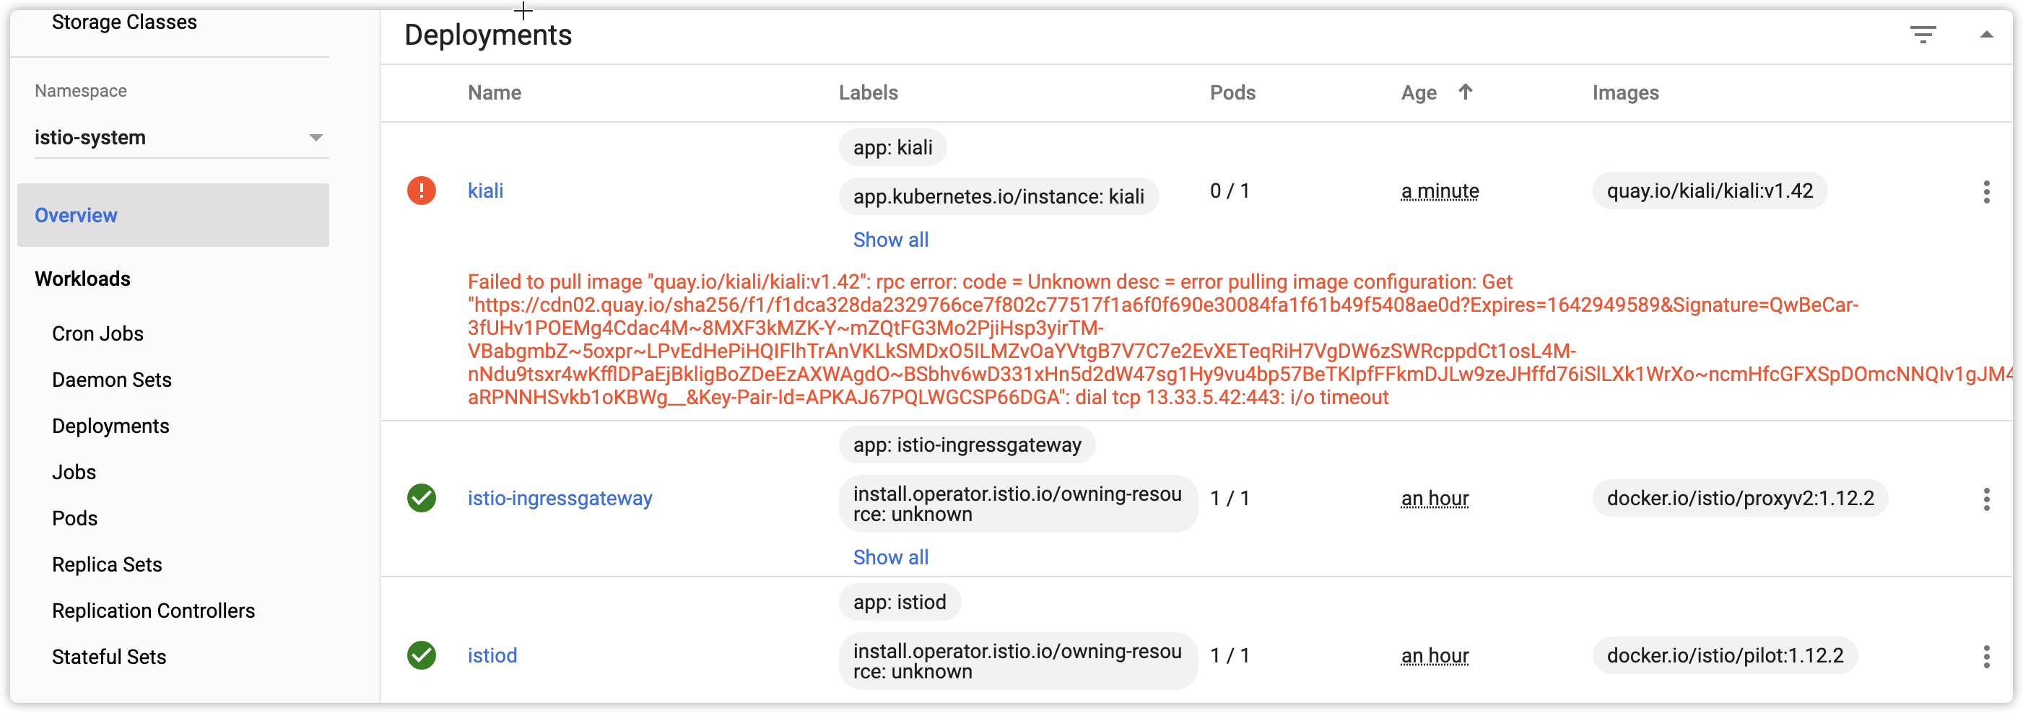2023x713 pixels.
Task: Collapse the Deployments card with the arrow
Action: tap(1986, 35)
